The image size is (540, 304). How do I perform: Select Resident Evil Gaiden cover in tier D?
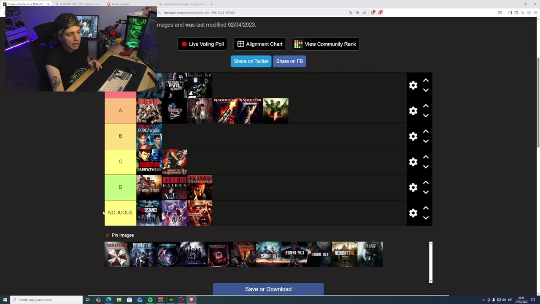174,187
